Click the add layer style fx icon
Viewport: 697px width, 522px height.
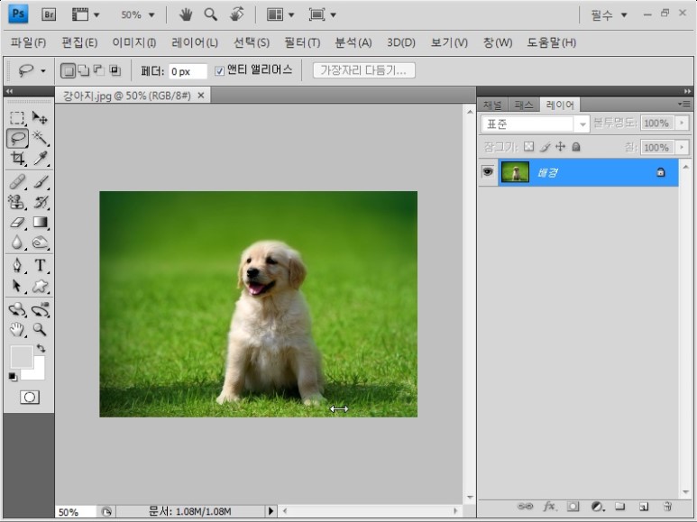pyautogui.click(x=549, y=507)
